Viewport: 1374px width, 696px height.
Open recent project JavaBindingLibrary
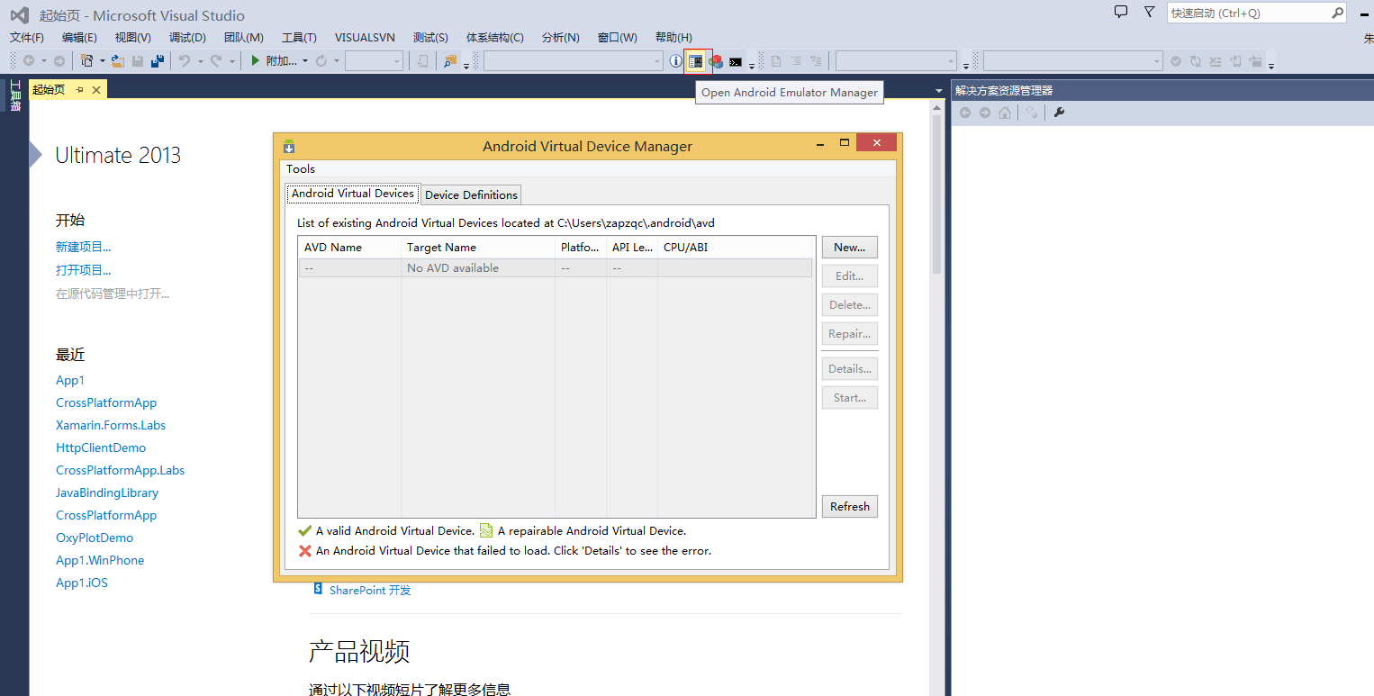[x=107, y=493]
